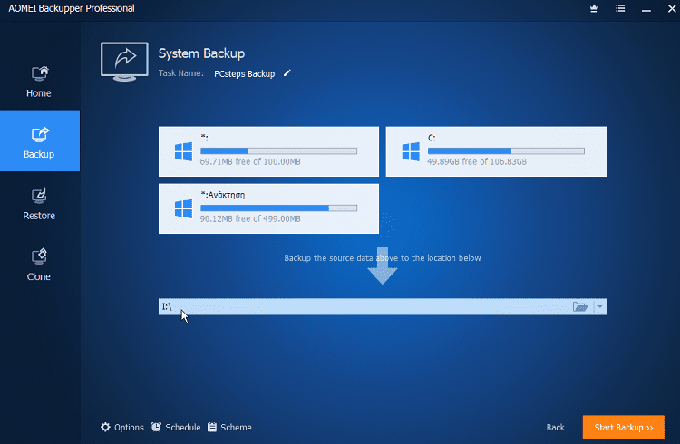Click the System Backup monitor icon

click(x=124, y=61)
